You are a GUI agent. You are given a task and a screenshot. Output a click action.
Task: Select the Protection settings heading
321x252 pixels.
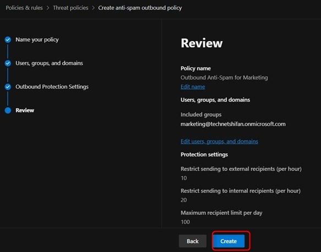(204, 154)
